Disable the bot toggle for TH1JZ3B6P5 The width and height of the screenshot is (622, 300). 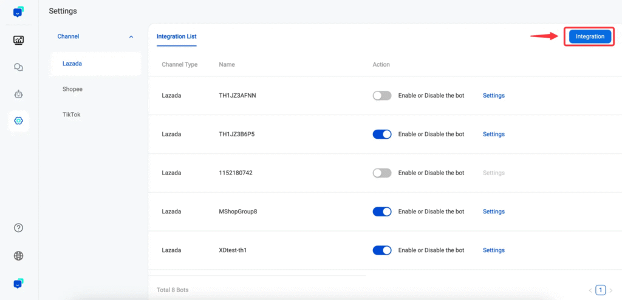point(382,134)
